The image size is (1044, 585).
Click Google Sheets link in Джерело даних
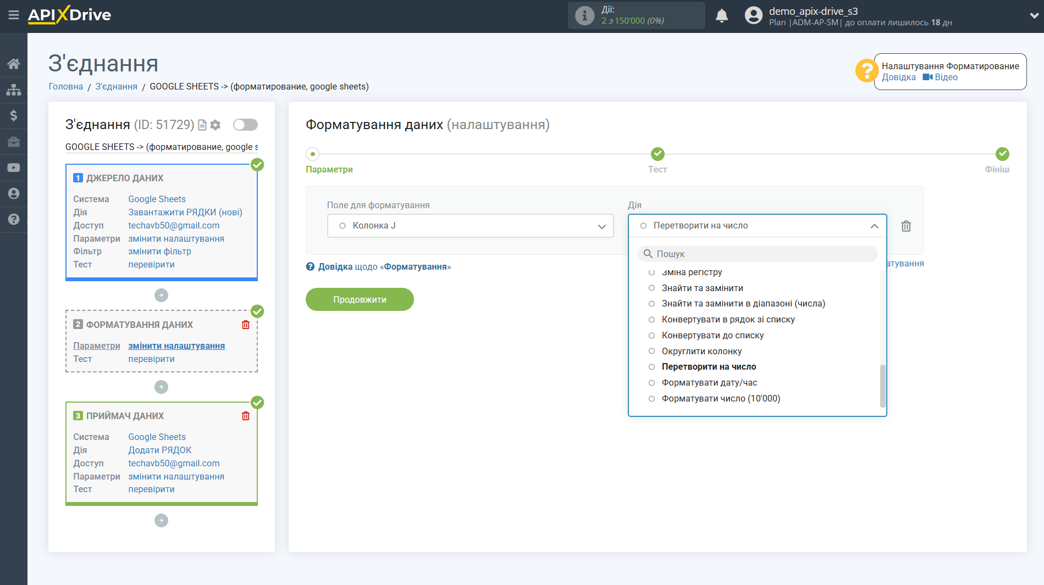pyautogui.click(x=157, y=199)
